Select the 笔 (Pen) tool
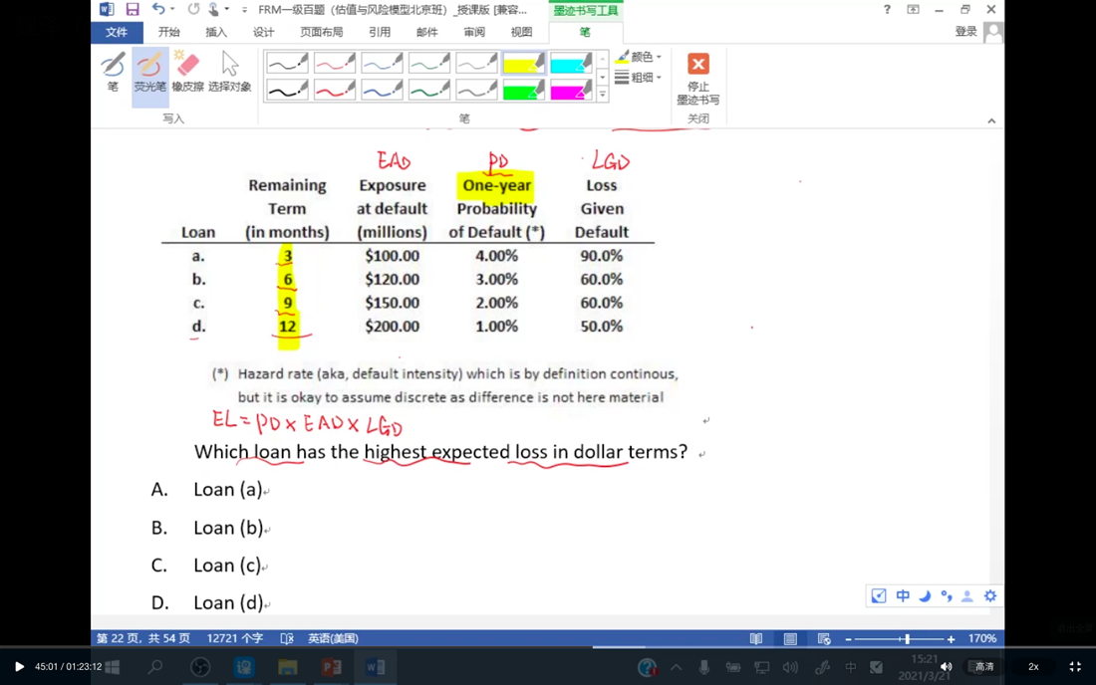 [113, 73]
